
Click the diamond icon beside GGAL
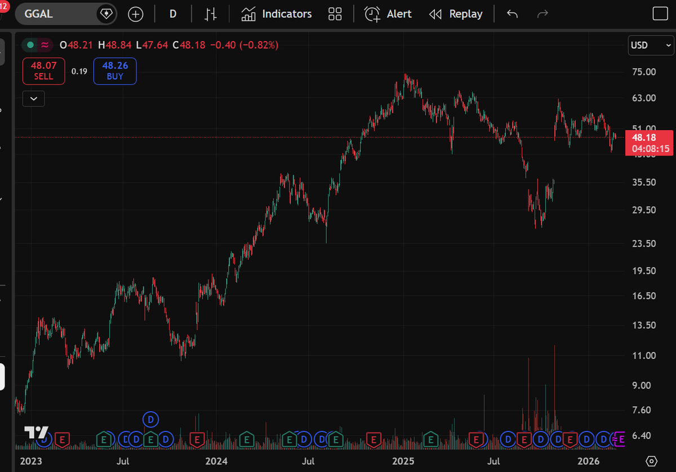coord(105,14)
